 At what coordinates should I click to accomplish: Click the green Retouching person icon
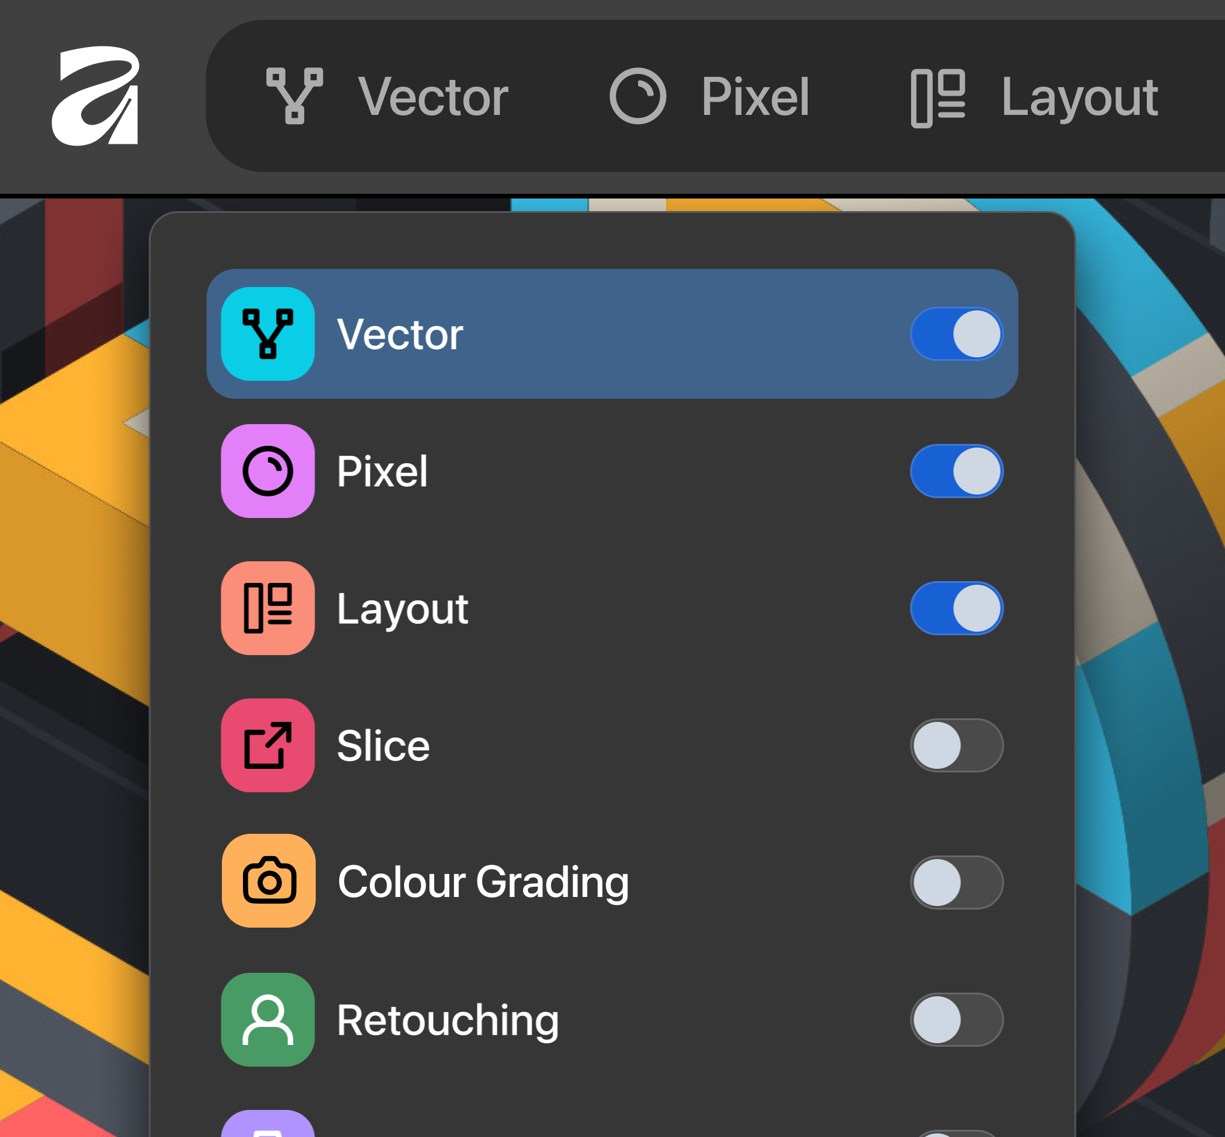coord(268,1020)
